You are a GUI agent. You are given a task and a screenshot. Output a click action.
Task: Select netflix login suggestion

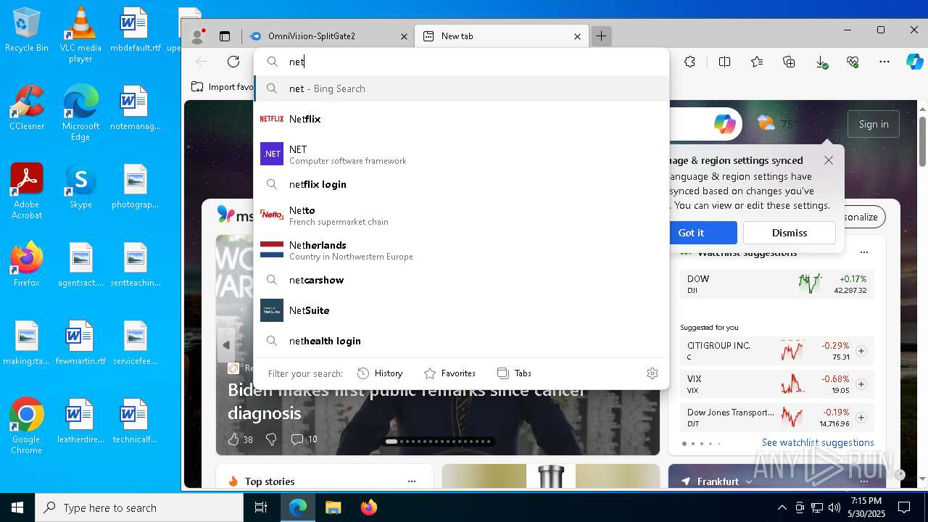pos(461,184)
